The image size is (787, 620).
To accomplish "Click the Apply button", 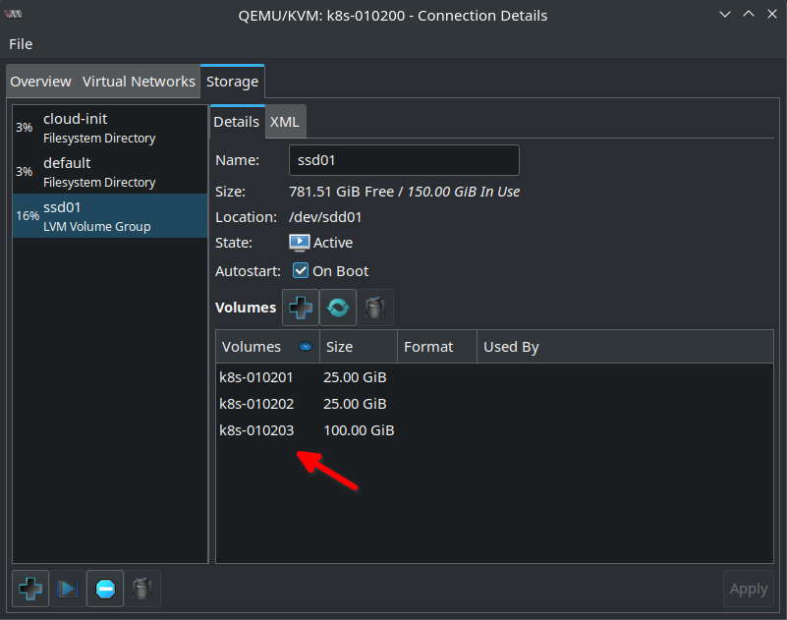I will click(749, 589).
